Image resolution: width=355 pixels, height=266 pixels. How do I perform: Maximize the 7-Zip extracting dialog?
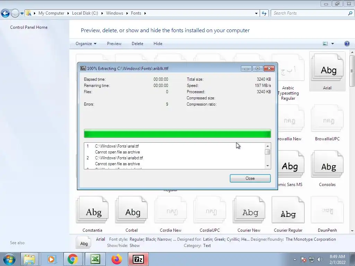click(258, 68)
